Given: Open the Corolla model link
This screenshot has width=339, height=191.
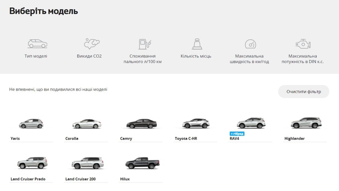Looking at the screenshot, I should tap(72, 139).
